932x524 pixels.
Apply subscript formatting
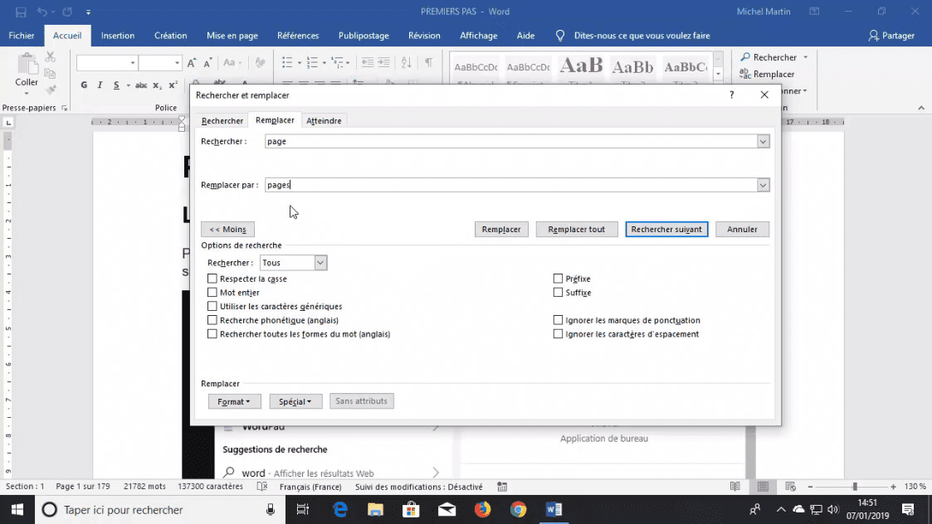(157, 85)
